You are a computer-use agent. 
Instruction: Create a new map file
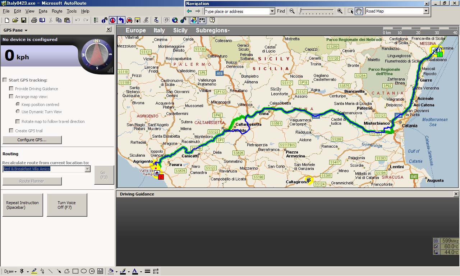[7, 20]
